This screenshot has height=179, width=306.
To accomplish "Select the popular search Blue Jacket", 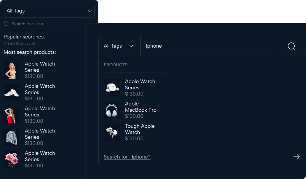I will 26,44.
